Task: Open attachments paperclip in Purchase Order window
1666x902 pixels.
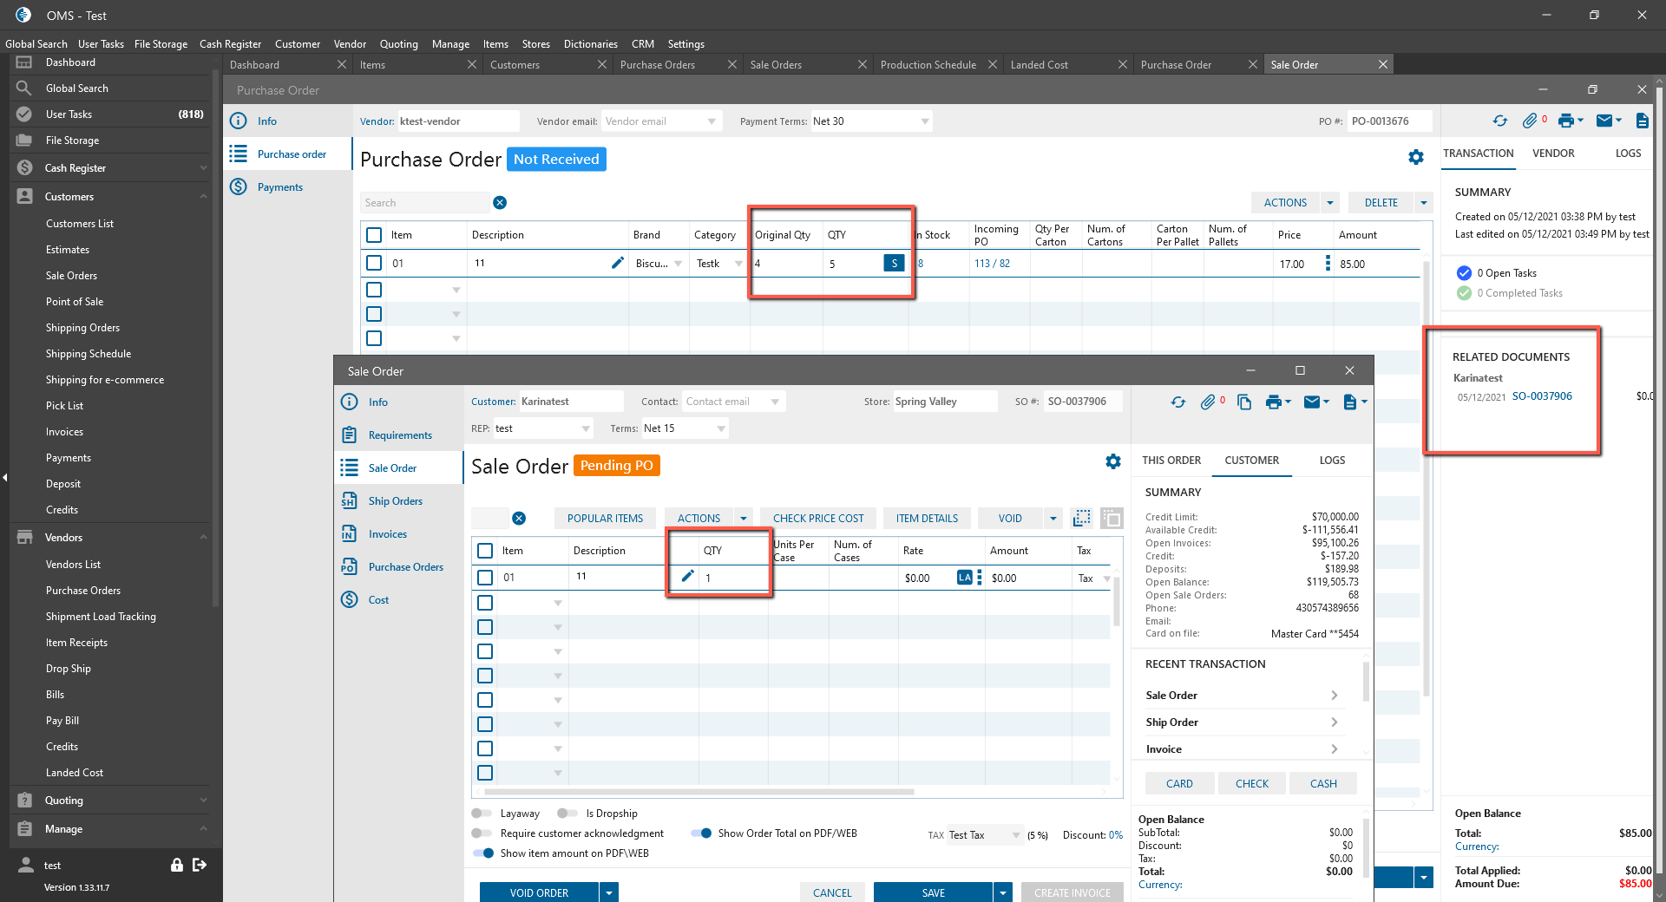Action: tap(1530, 121)
